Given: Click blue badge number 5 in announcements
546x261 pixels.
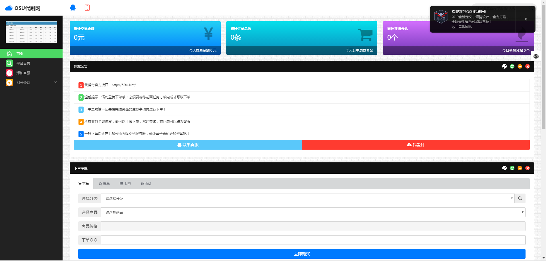Looking at the screenshot, I should pos(81,134).
